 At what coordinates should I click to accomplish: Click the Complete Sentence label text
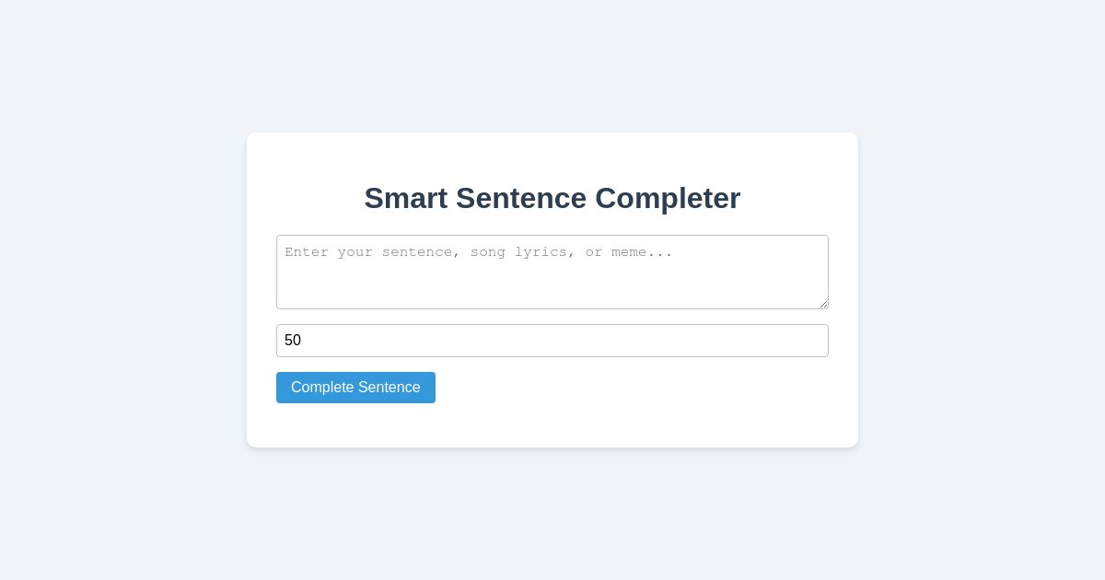(355, 388)
